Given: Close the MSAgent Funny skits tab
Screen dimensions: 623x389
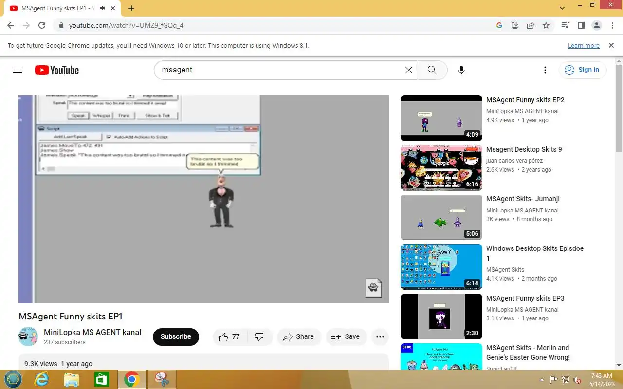Looking at the screenshot, I should [x=113, y=8].
